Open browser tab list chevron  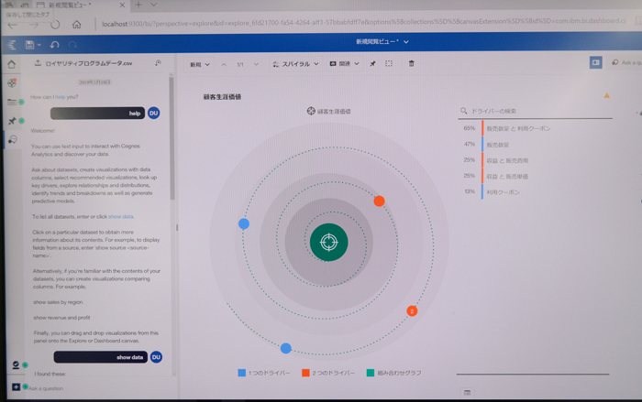pos(153,5)
